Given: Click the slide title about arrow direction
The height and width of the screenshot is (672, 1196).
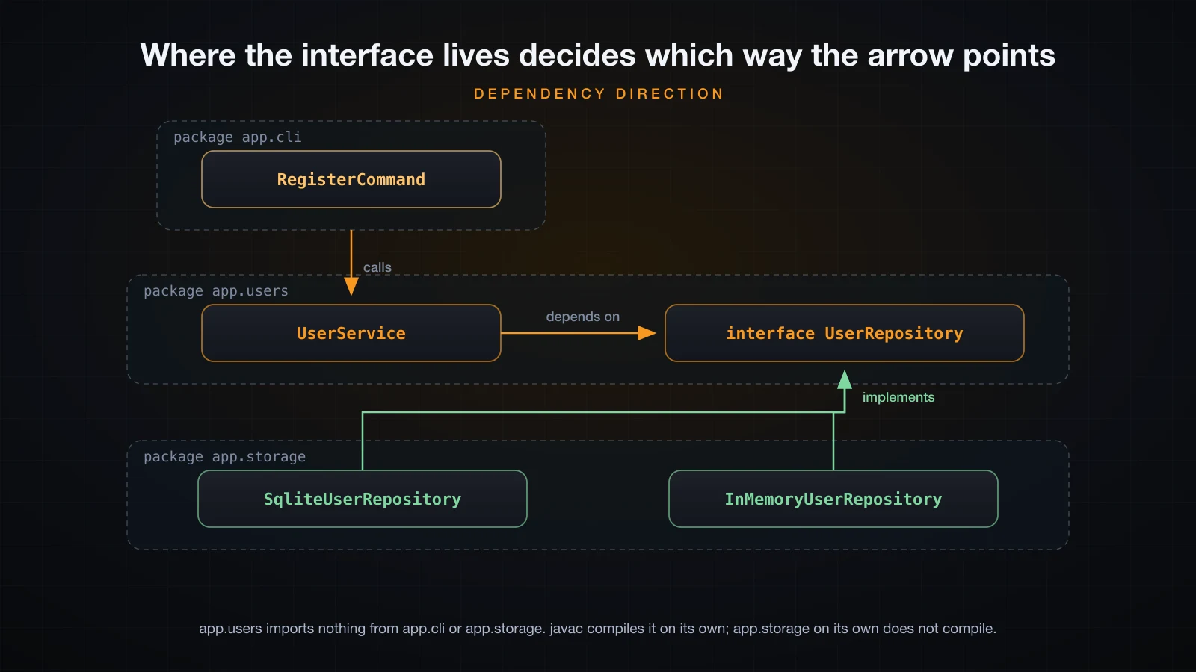Looking at the screenshot, I should [598, 55].
